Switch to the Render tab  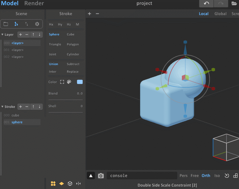pyautogui.click(x=34, y=4)
